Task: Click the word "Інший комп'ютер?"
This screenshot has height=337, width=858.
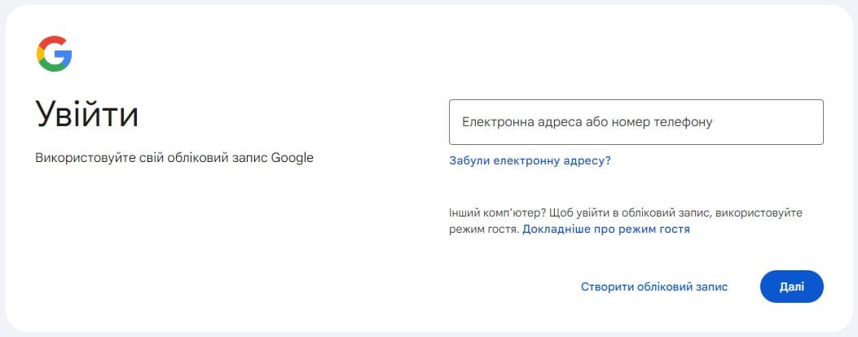Action: click(x=497, y=212)
